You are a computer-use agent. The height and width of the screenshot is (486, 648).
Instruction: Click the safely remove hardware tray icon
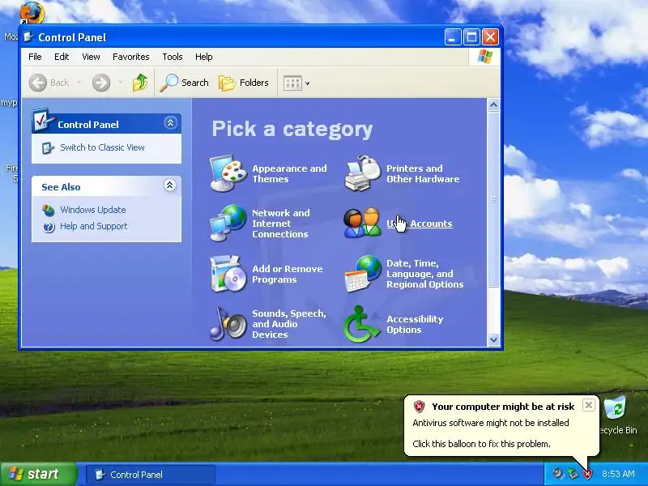click(x=573, y=474)
